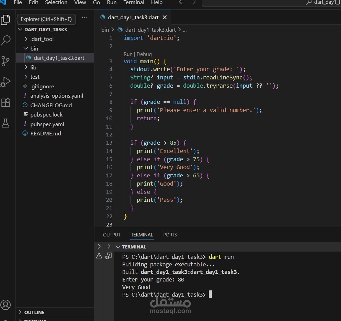The height and width of the screenshot is (321, 341).
Task: Click the first right chevron in terminal header
Action: tap(99, 246)
